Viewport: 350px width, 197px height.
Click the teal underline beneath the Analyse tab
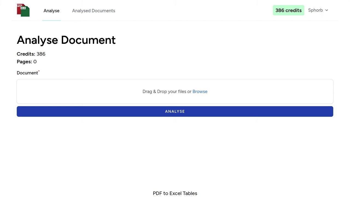pos(51,20)
